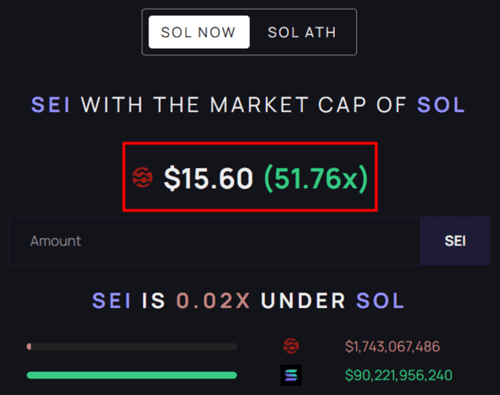The width and height of the screenshot is (500, 395).
Task: Click the green SOL market cap bar
Action: pos(131,374)
